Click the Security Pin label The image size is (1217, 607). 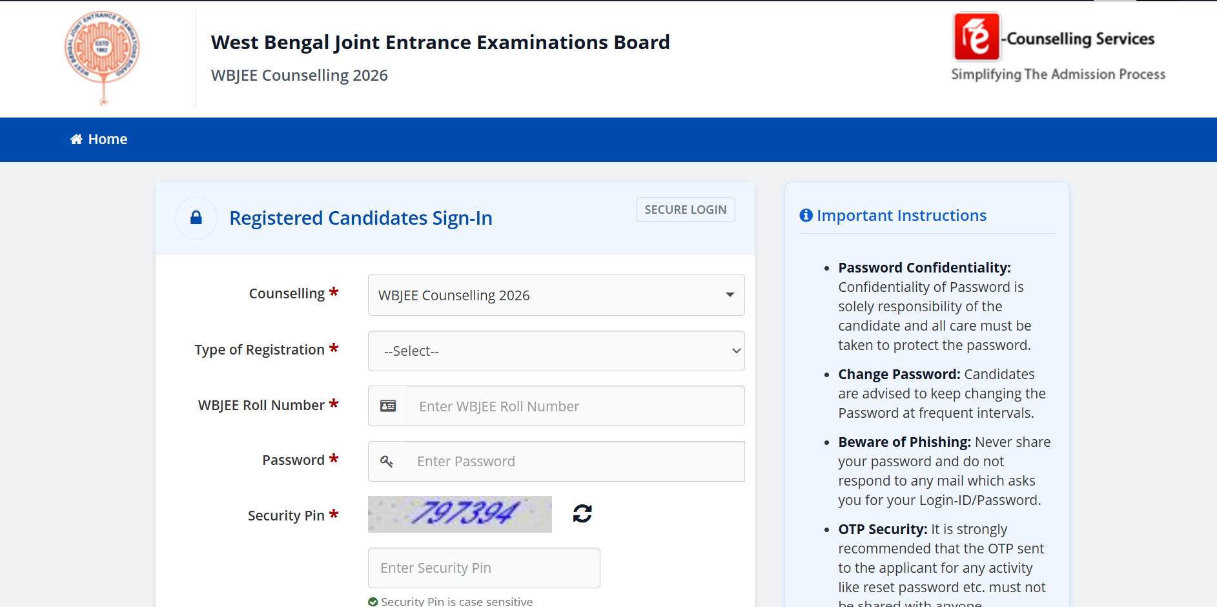286,516
